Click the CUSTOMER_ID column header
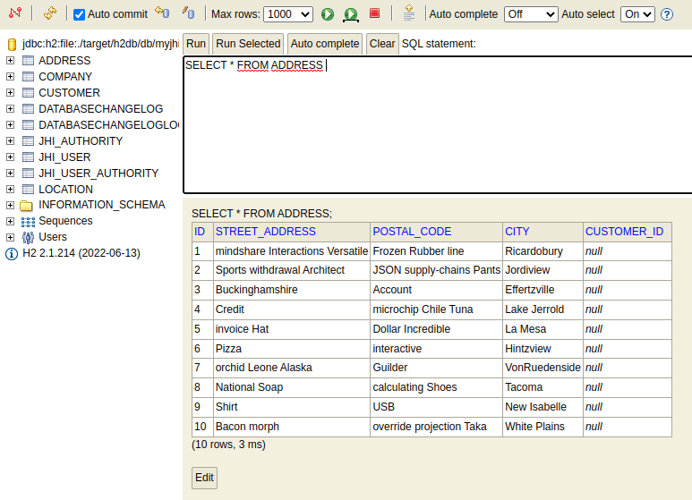The image size is (692, 500). (x=624, y=232)
